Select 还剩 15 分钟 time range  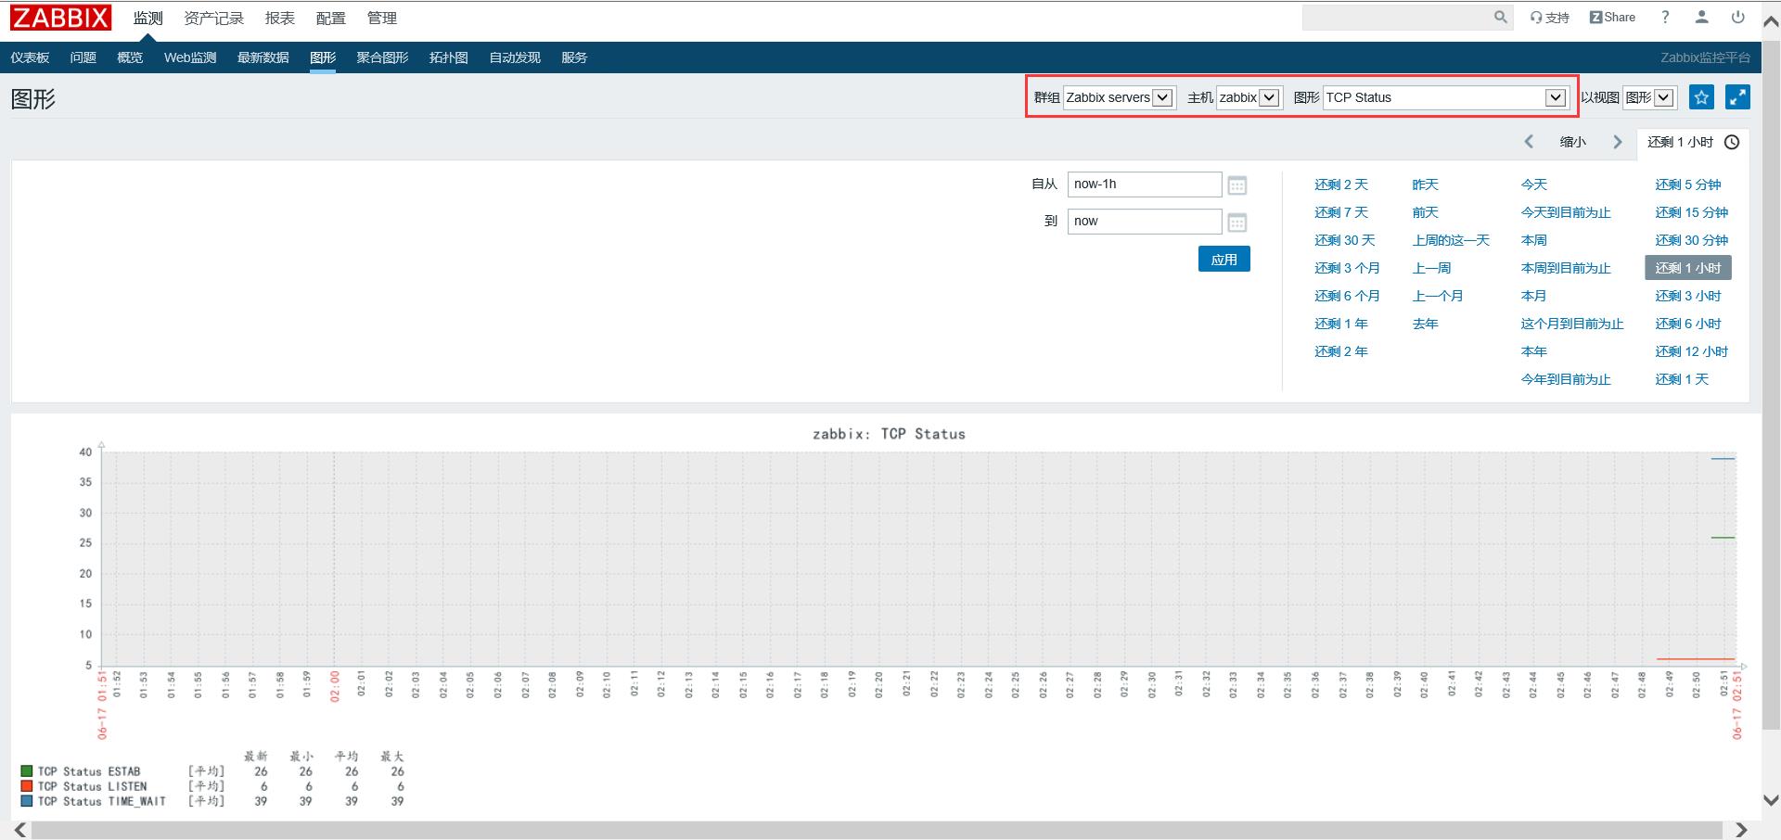tap(1691, 212)
